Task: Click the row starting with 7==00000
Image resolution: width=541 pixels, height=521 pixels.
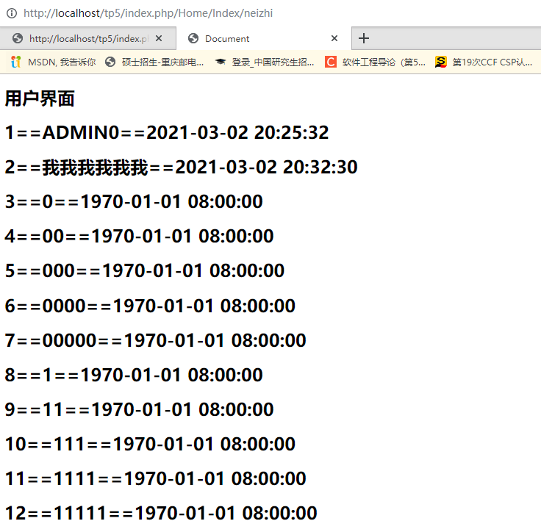Action: pyautogui.click(x=155, y=340)
